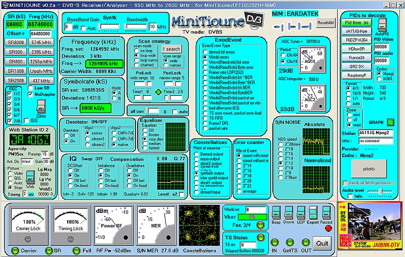Click the OUT status LED

306,242
